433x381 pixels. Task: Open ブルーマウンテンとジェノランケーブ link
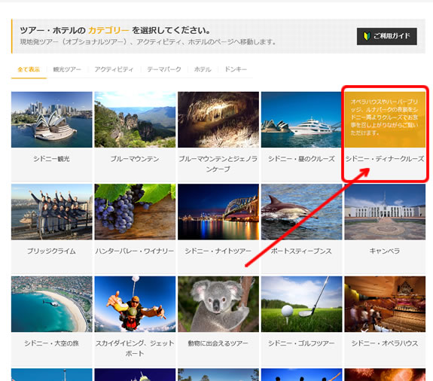point(218,163)
